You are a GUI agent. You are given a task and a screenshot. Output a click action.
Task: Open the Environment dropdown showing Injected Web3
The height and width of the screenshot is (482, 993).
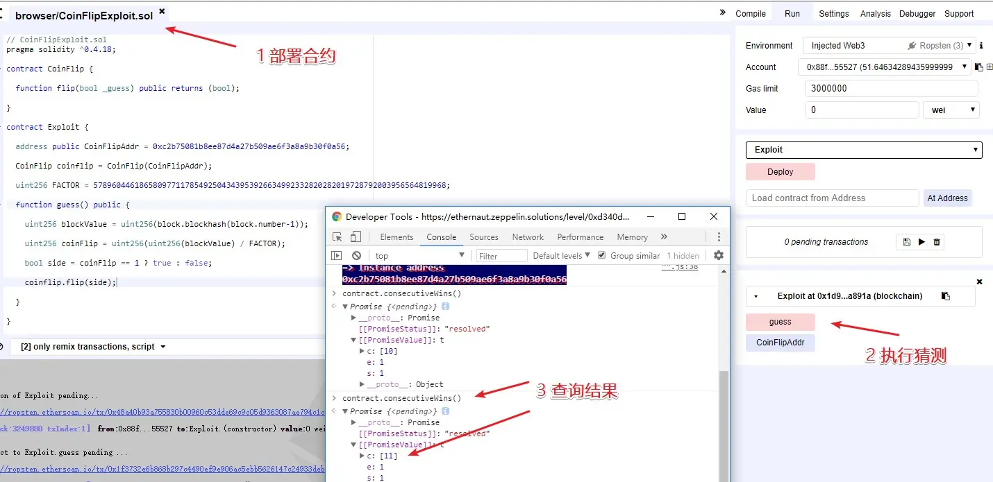click(x=889, y=46)
